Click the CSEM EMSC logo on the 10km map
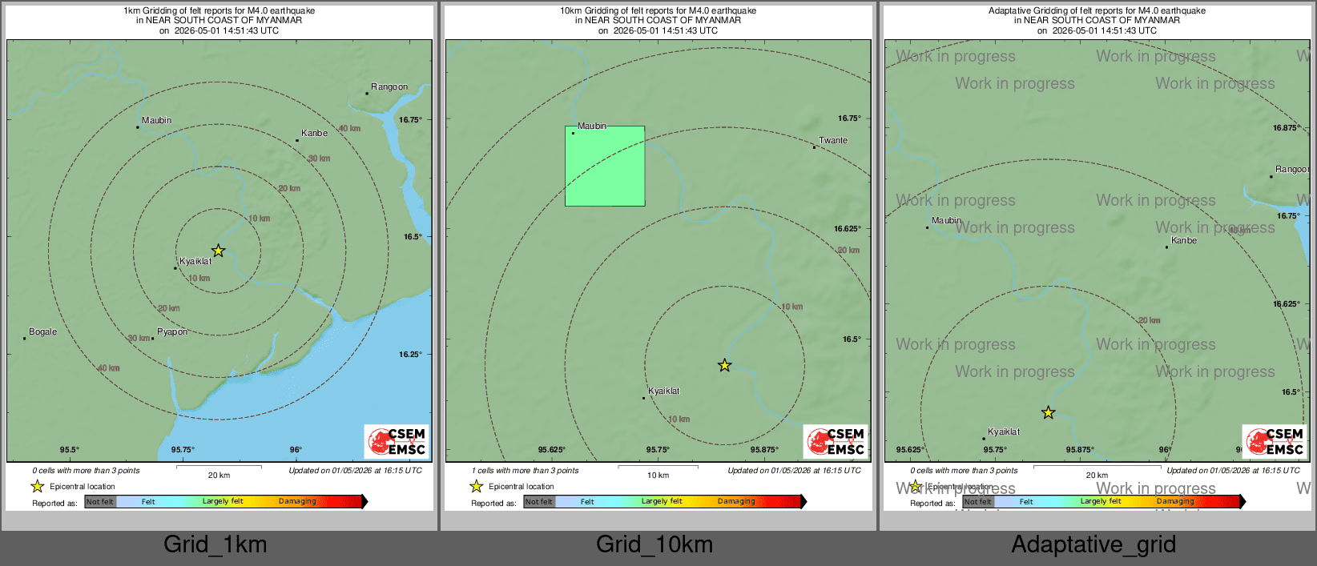 [836, 441]
